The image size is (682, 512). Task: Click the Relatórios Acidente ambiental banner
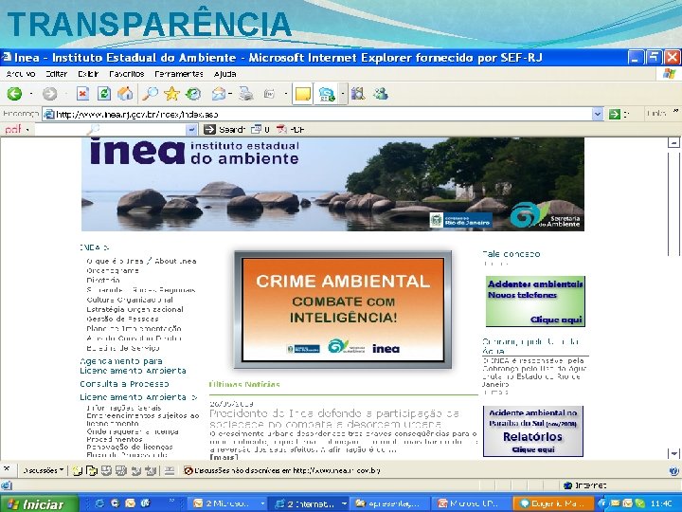coord(532,431)
